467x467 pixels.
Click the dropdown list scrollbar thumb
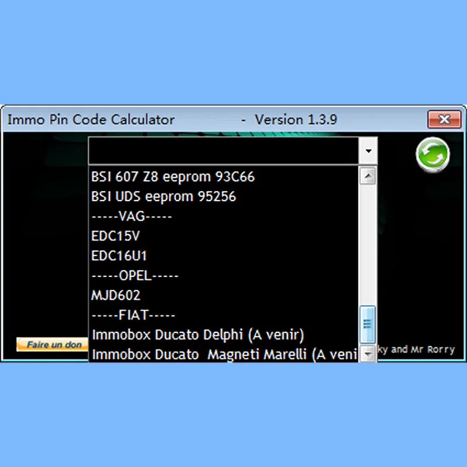click(x=368, y=324)
